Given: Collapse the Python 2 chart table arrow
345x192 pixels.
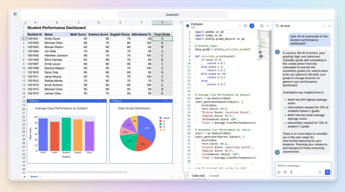Looking at the screenshot, I should (x=111, y=101).
